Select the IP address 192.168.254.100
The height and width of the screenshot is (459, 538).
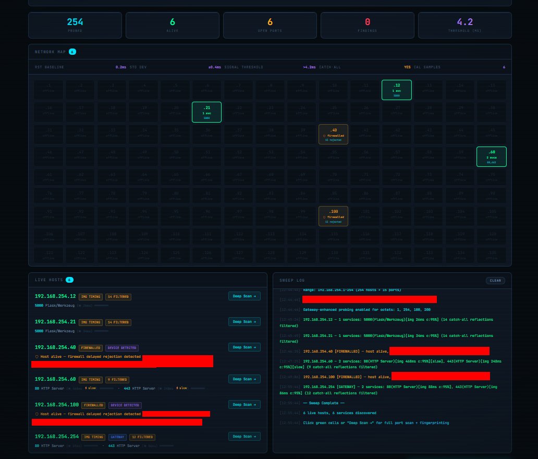tap(57, 405)
